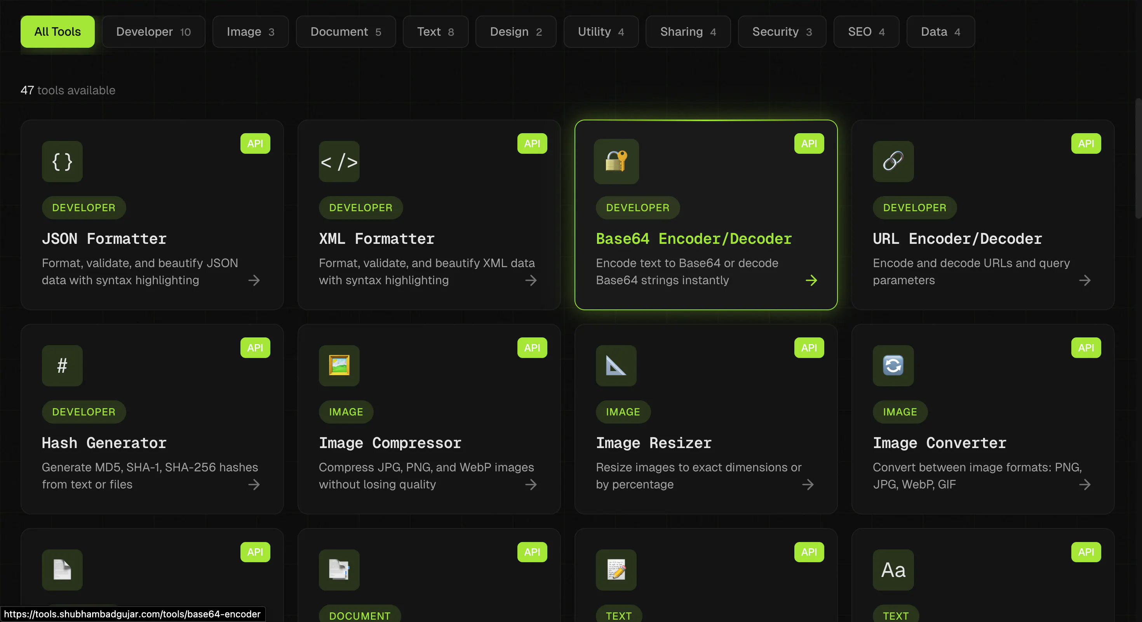Click the arrow on the URL Encoder/Decoder card

coord(1085,280)
